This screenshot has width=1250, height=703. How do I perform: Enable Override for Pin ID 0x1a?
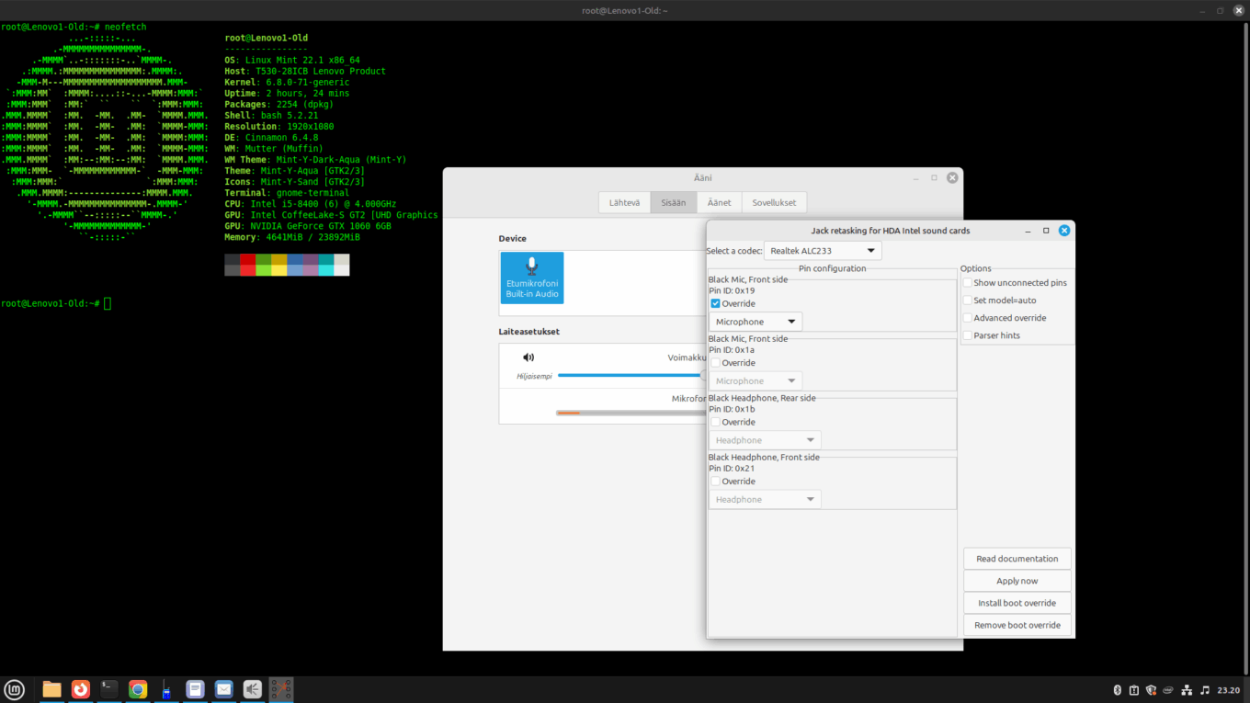715,363
